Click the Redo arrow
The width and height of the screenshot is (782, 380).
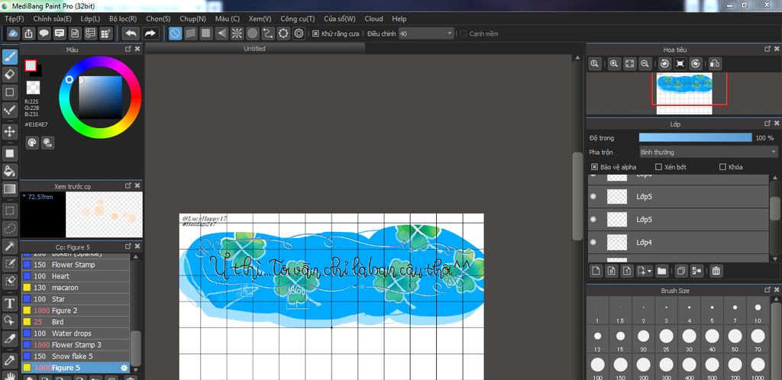coord(150,34)
